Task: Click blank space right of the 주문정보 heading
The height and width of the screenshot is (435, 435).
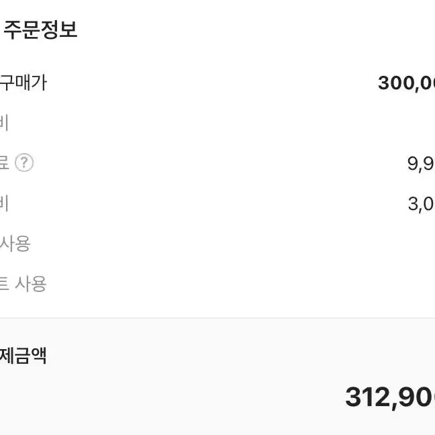Action: pos(250,30)
